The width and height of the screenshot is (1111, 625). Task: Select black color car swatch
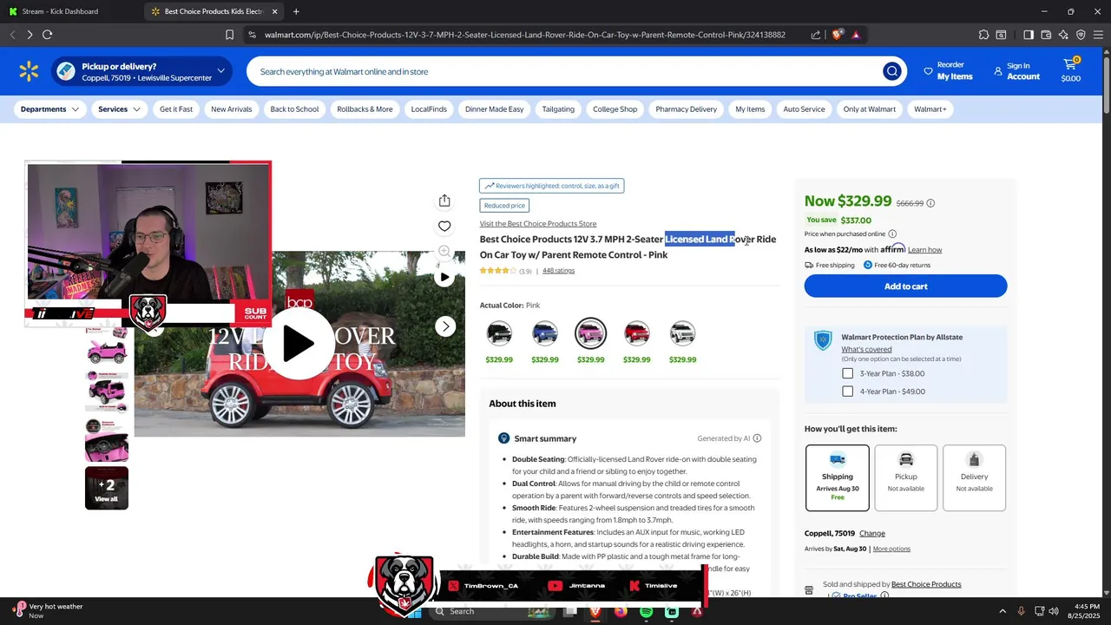click(x=499, y=333)
